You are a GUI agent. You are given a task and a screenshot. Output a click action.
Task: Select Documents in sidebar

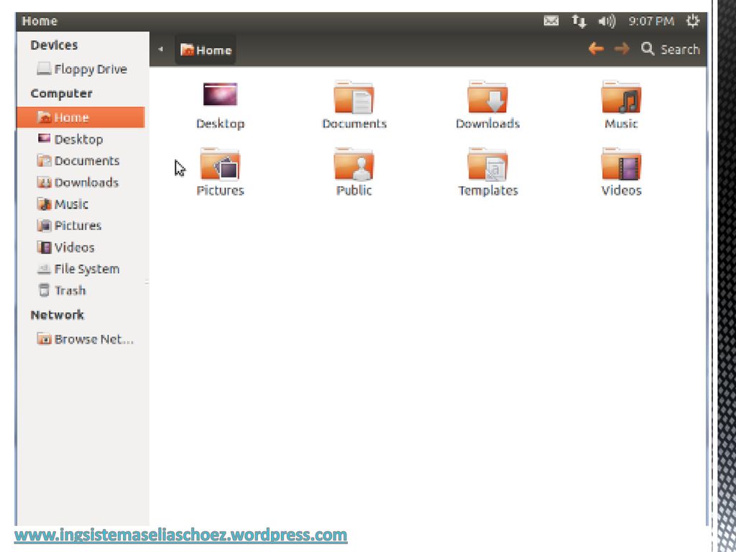78,160
